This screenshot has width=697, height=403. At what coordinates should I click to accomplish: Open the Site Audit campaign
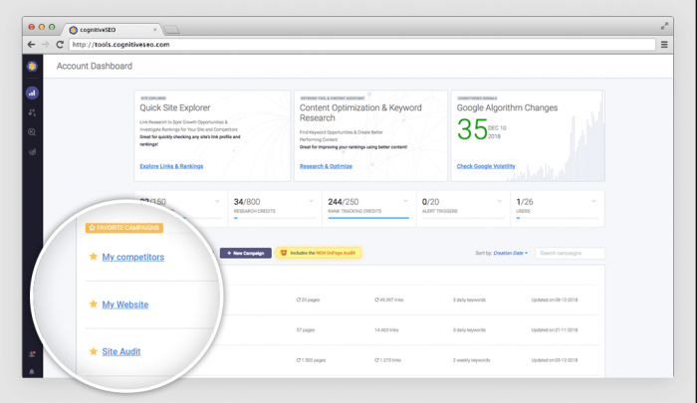[x=121, y=351]
